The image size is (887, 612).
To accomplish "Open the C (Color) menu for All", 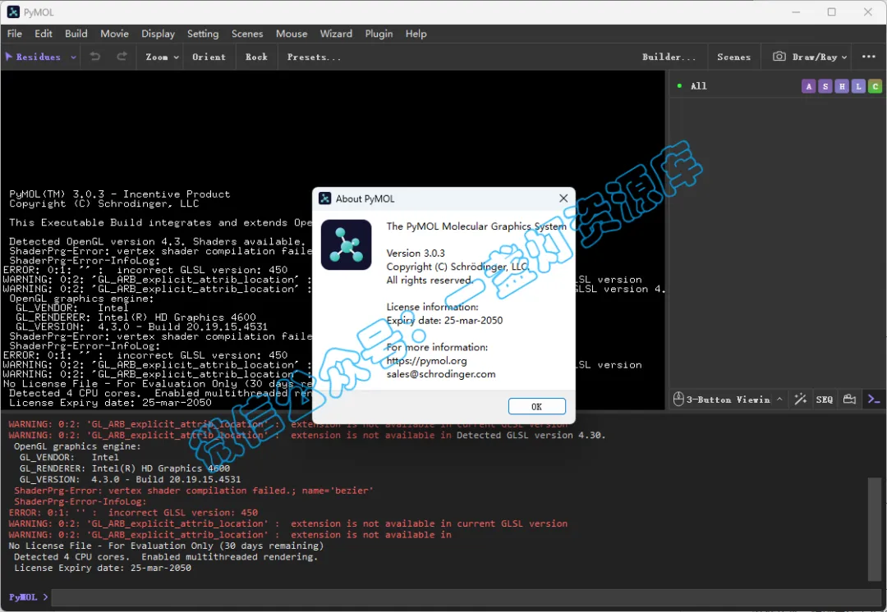I will tap(876, 86).
